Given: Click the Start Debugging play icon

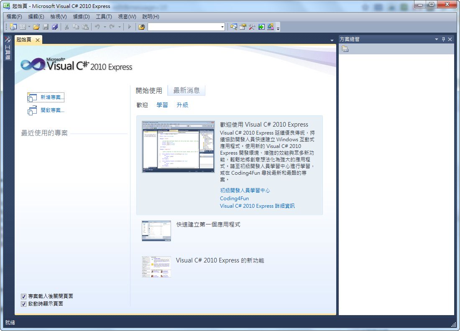Looking at the screenshot, I should pos(129,27).
